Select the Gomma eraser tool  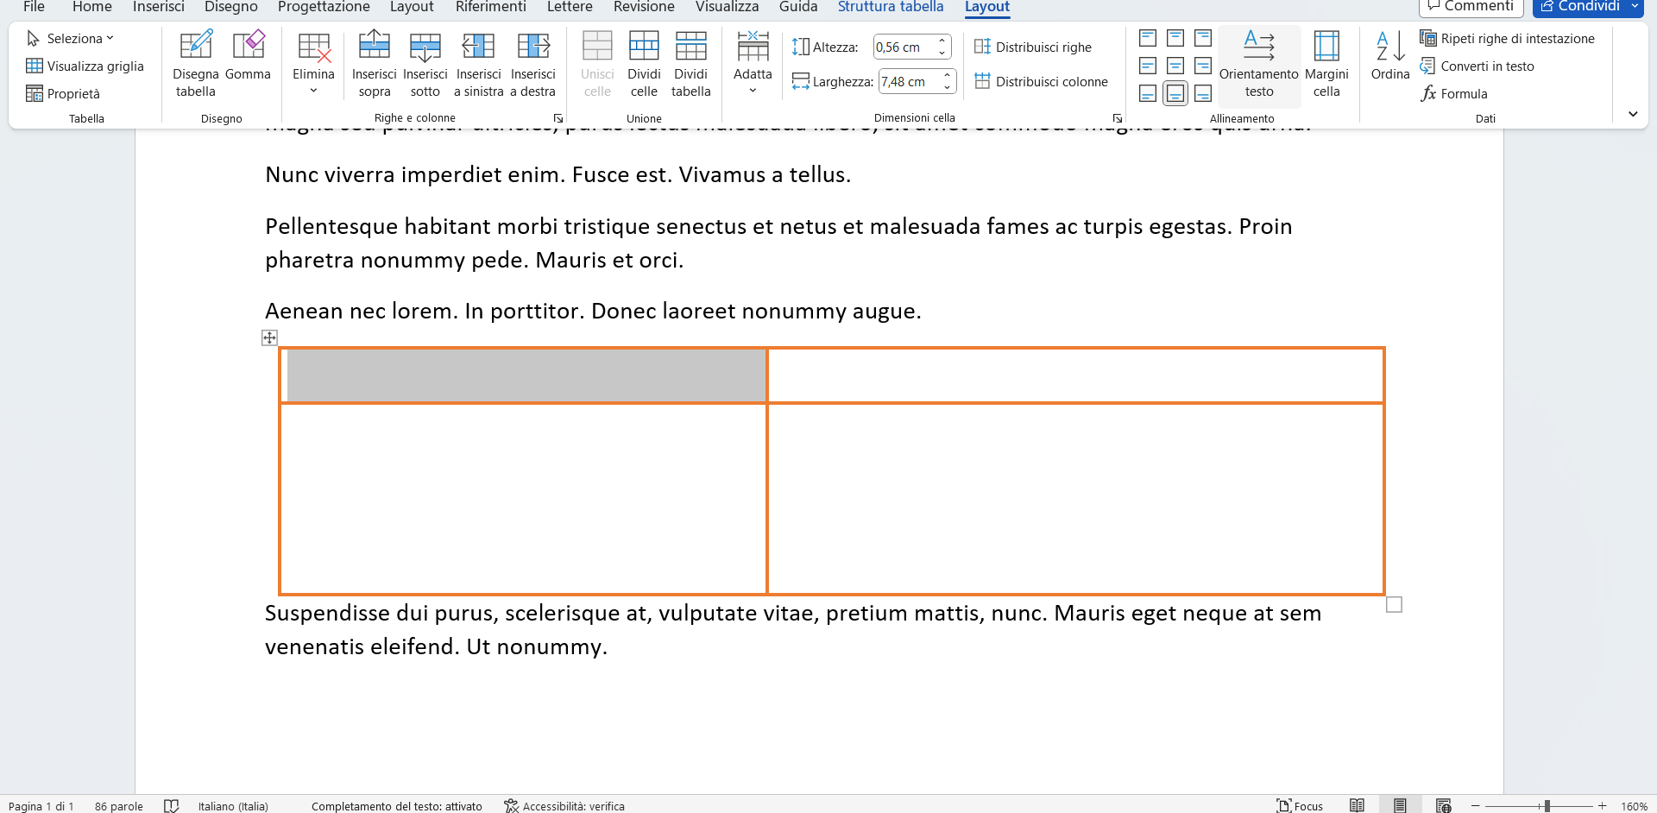(x=248, y=46)
